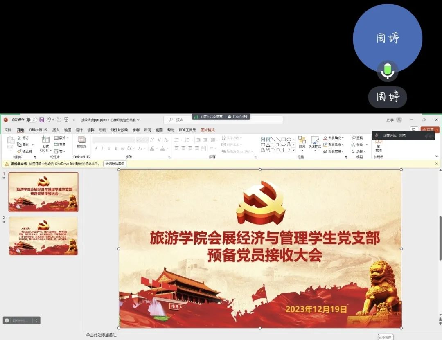Click the PowerPoint app logo icon
Screen dimensions: 442x340
6,120
